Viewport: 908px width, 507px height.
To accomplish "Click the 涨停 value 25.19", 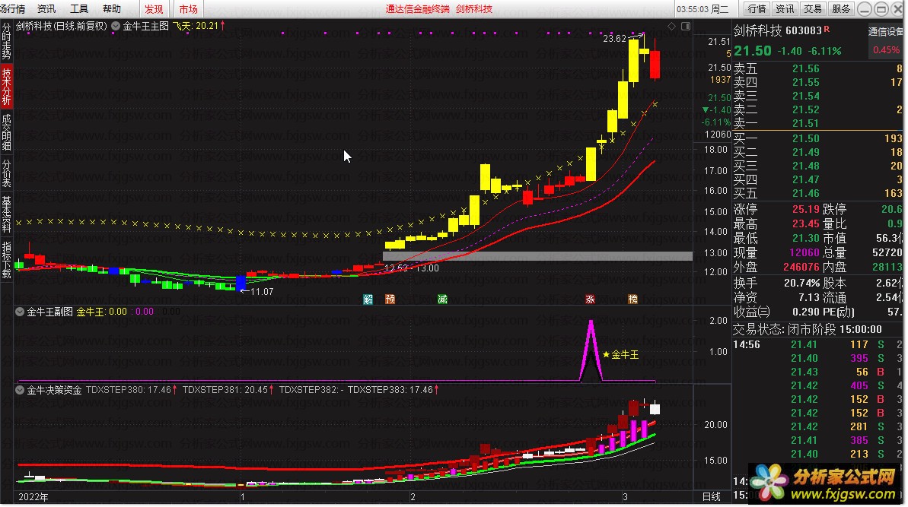I will pyautogui.click(x=805, y=209).
